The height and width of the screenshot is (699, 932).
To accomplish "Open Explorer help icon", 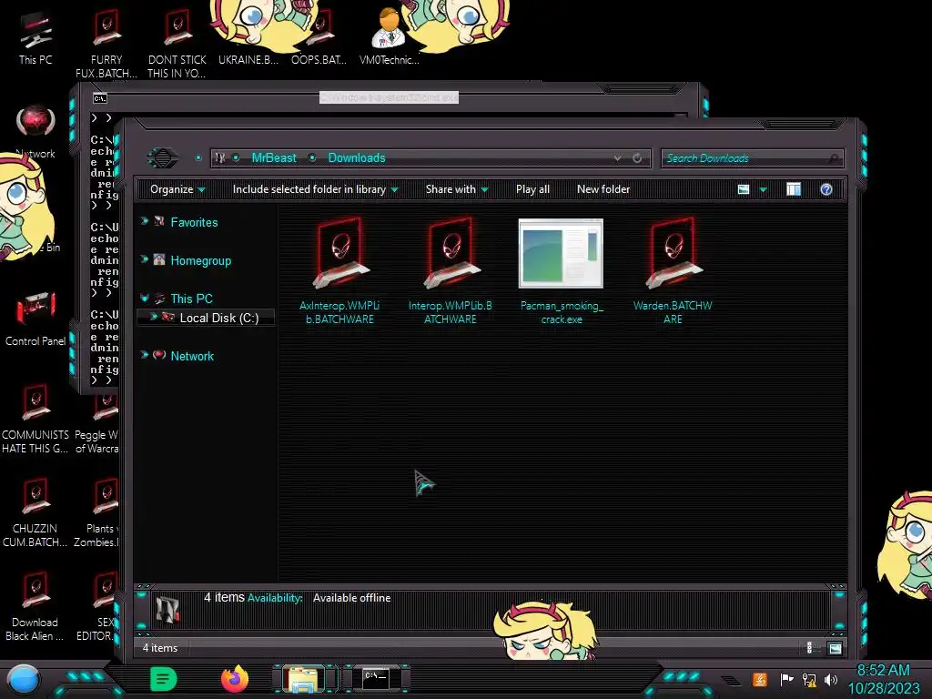I will (x=826, y=189).
